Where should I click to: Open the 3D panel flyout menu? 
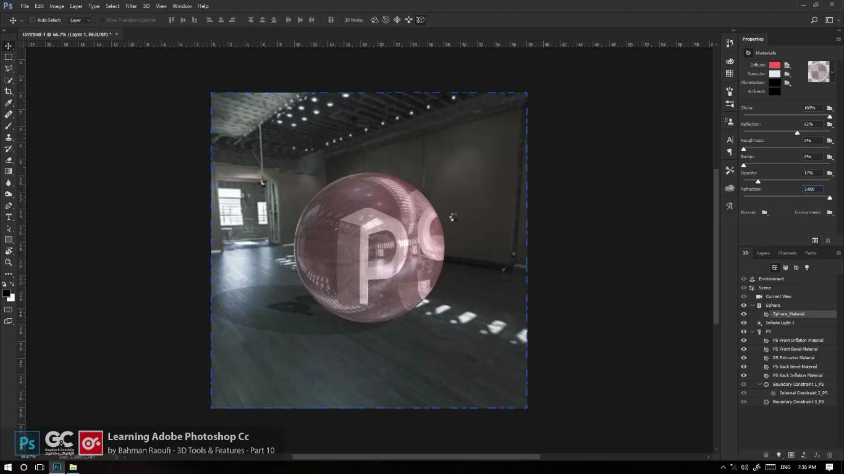pos(838,253)
